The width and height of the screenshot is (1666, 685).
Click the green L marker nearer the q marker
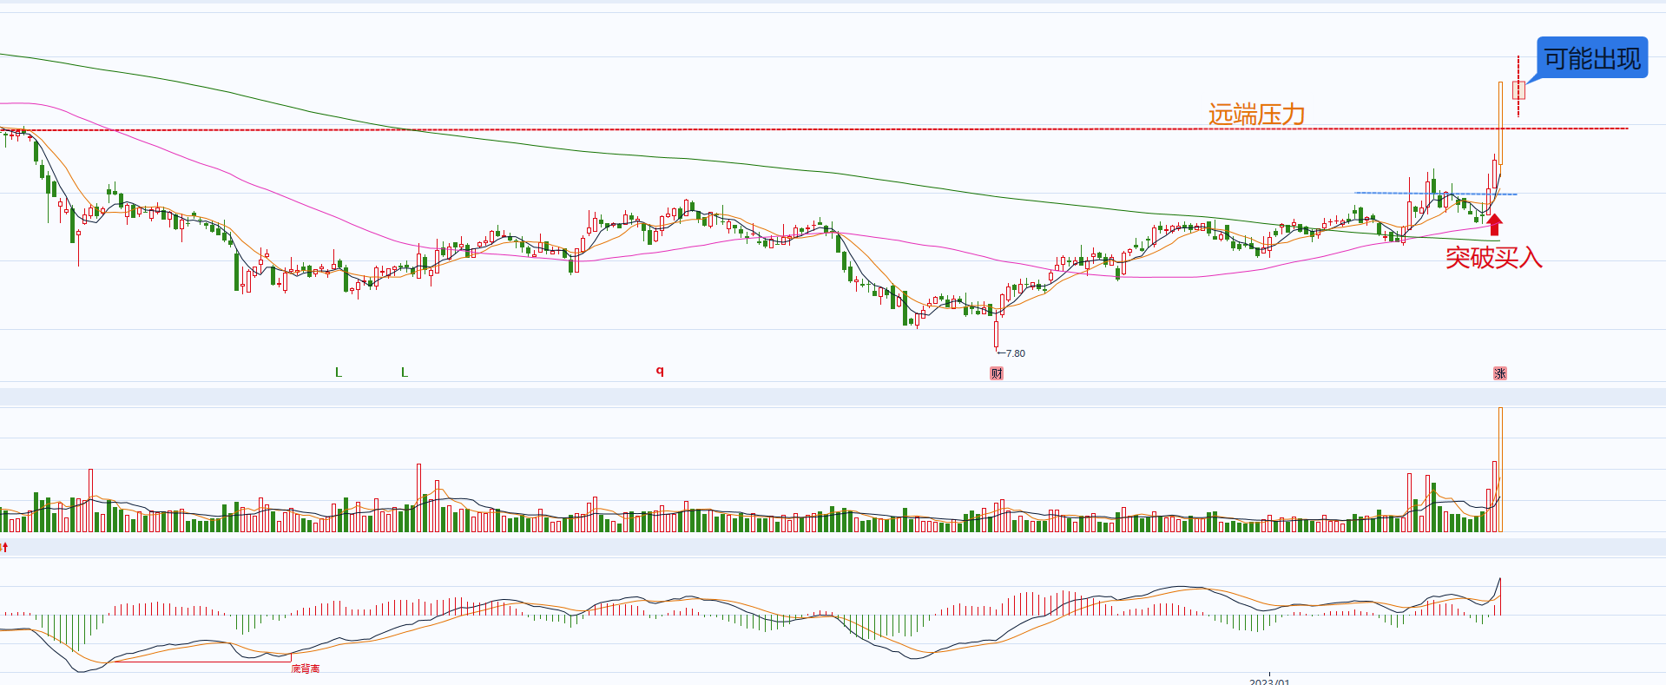405,372
